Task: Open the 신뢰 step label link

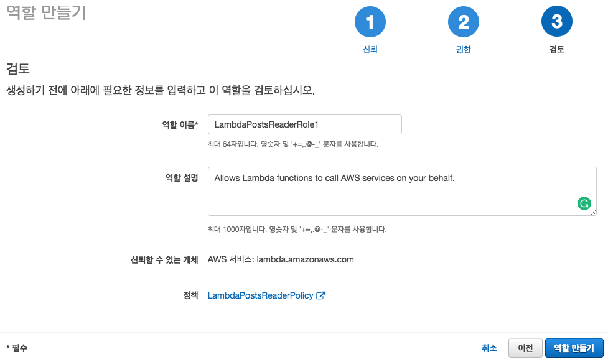Action: click(x=370, y=50)
